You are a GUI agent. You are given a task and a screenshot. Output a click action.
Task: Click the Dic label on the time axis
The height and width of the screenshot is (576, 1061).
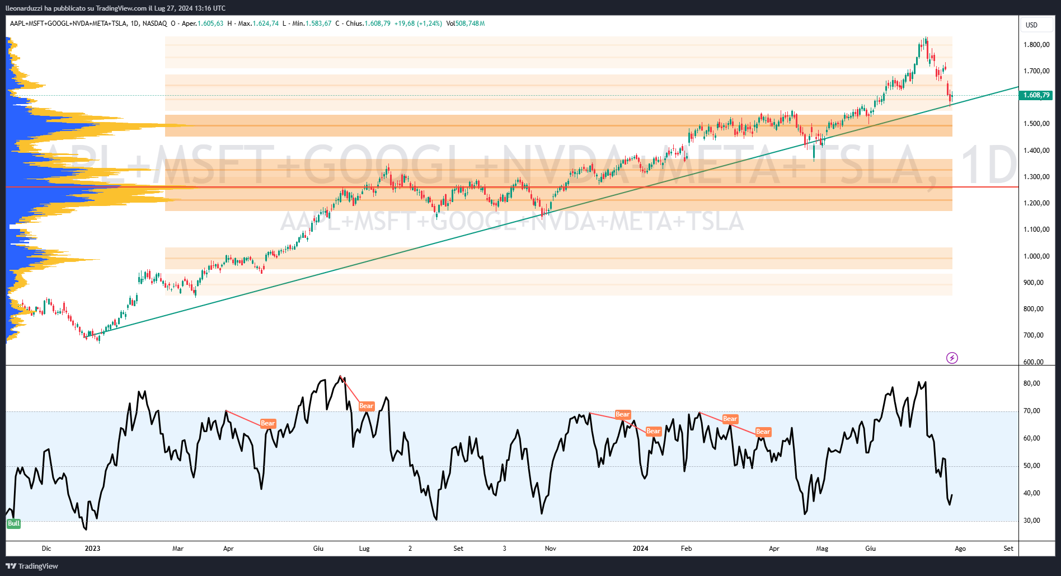[x=46, y=549]
